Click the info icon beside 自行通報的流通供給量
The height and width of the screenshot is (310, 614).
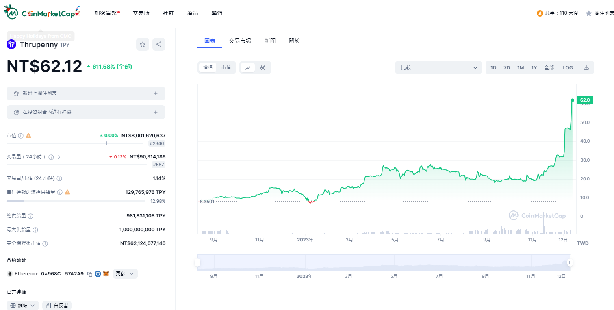(x=60, y=192)
